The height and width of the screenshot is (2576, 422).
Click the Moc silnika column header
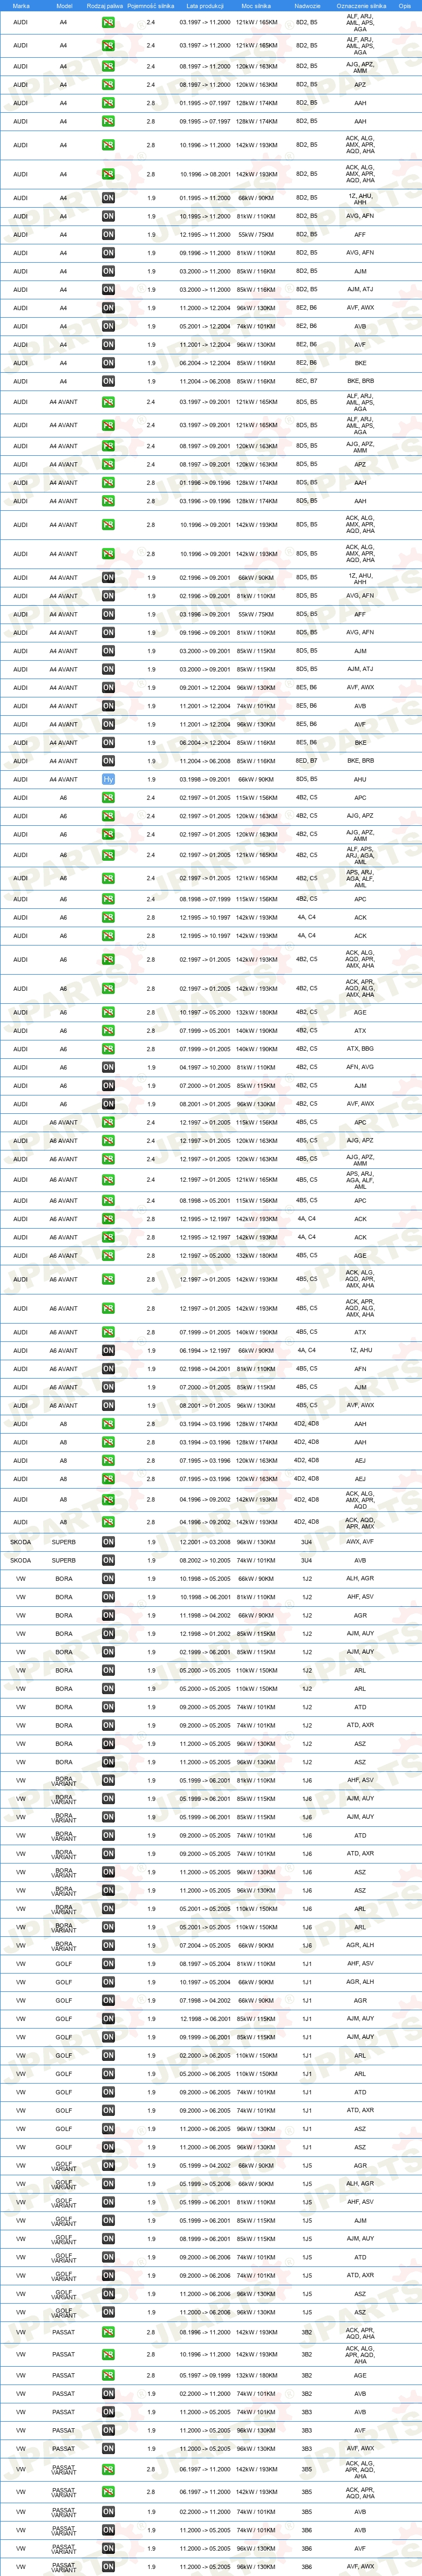click(x=256, y=6)
